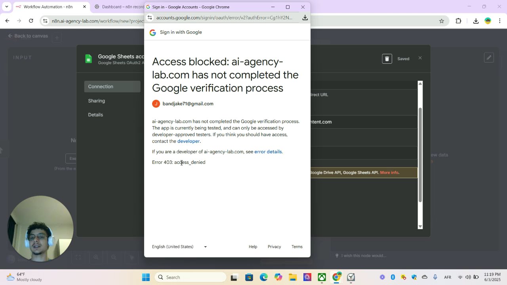This screenshot has height=285, width=507.
Task: Click the 'developer' link in the error message
Action: pos(189,141)
